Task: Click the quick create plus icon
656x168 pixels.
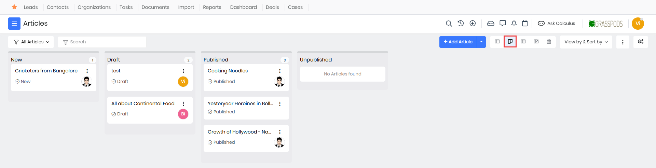Action: [x=473, y=24]
